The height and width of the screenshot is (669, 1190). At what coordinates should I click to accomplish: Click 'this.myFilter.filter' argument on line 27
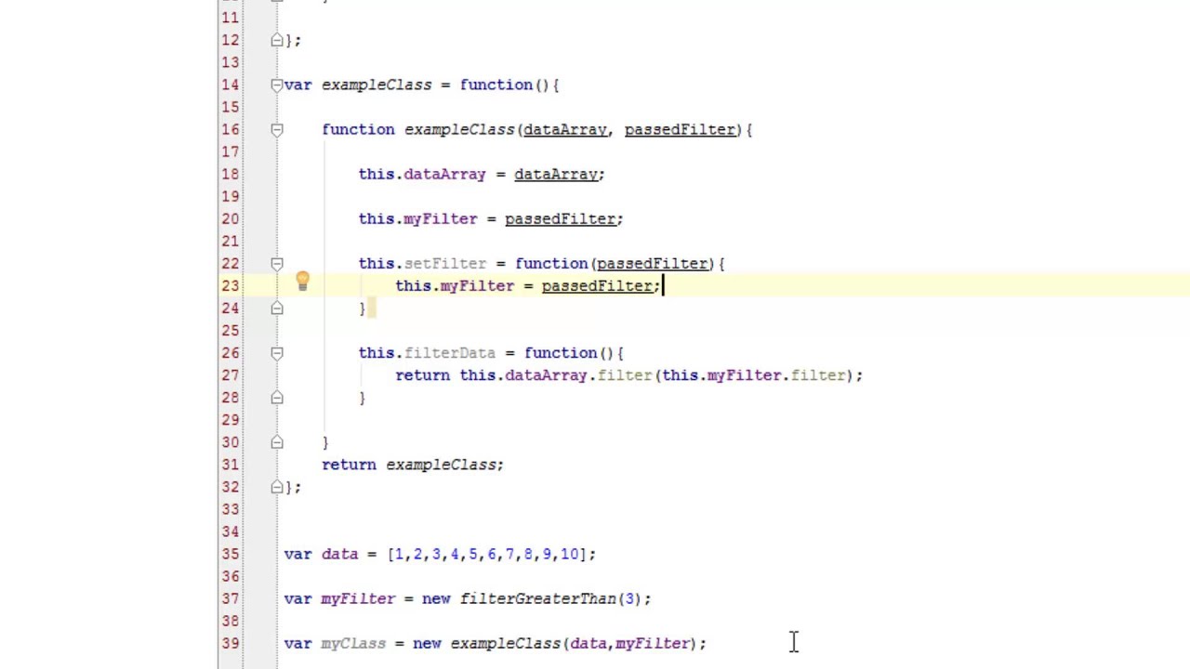click(753, 374)
